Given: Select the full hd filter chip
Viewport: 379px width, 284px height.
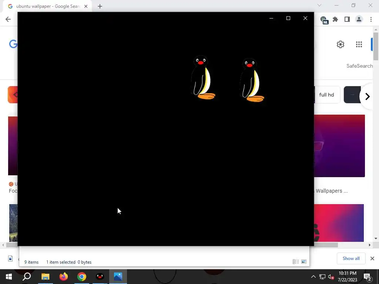Looking at the screenshot, I should 327,95.
